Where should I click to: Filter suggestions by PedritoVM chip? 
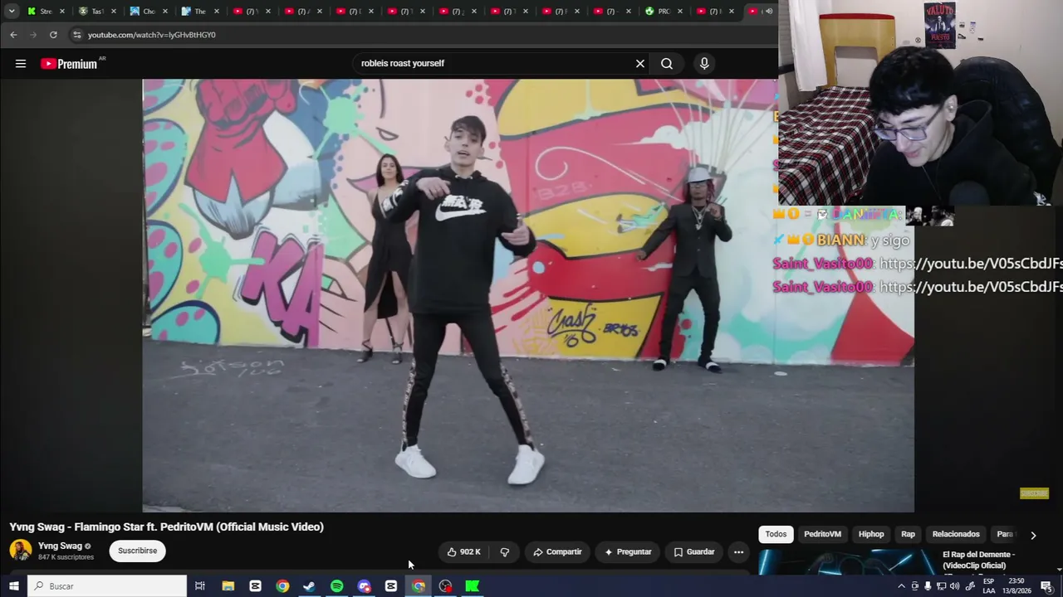pyautogui.click(x=822, y=534)
